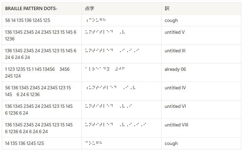Click dots code '14 135 136 1245 125'

(x=24, y=143)
